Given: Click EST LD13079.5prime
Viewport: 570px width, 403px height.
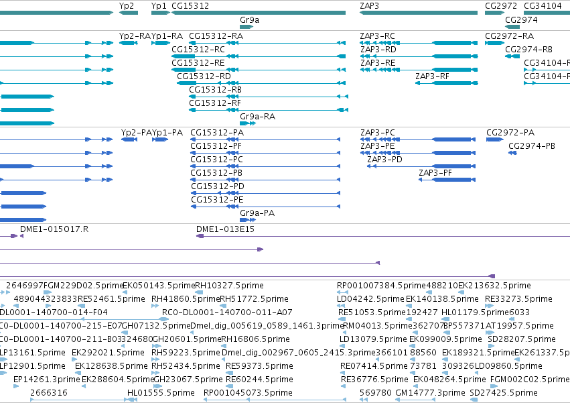Looking at the screenshot, I should (373, 339).
